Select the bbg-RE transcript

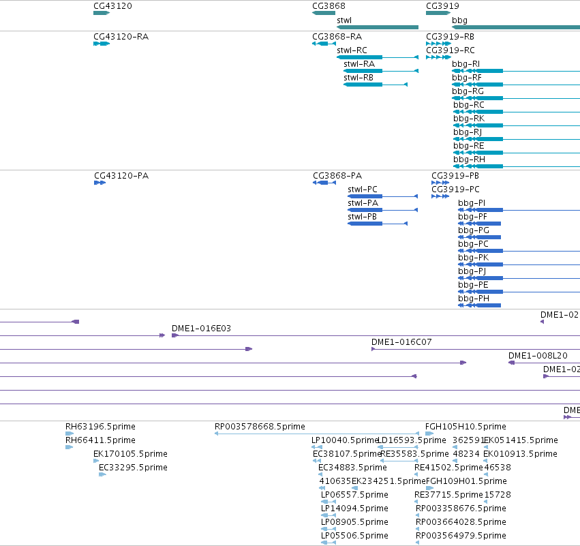(469, 146)
